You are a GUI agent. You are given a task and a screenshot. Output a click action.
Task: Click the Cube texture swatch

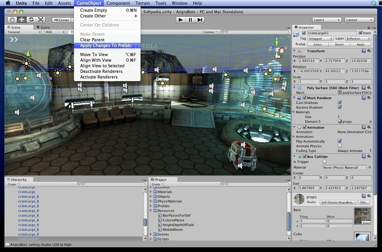[362, 236]
